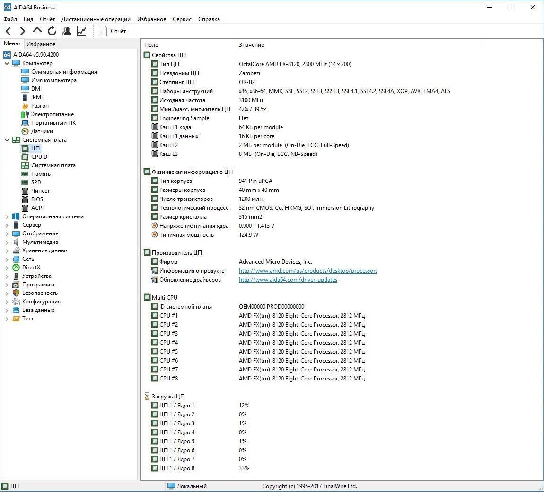Click the Электропитание battery plug icon

click(25, 114)
